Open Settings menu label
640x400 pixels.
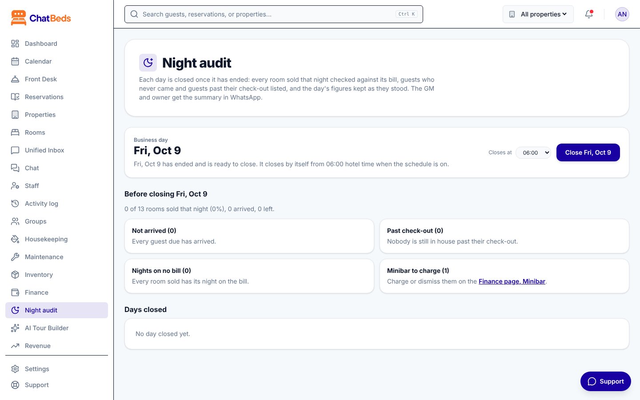click(37, 369)
